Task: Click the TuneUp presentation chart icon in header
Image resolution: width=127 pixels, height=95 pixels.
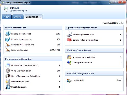Action: pyautogui.click(x=6, y=9)
